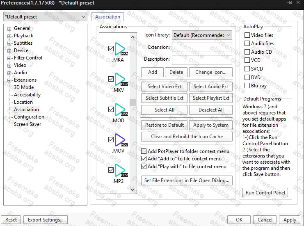Click the Select All button
The image size is (304, 226).
(164, 110)
